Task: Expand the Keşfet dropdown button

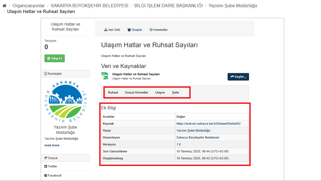Action: 238,77
